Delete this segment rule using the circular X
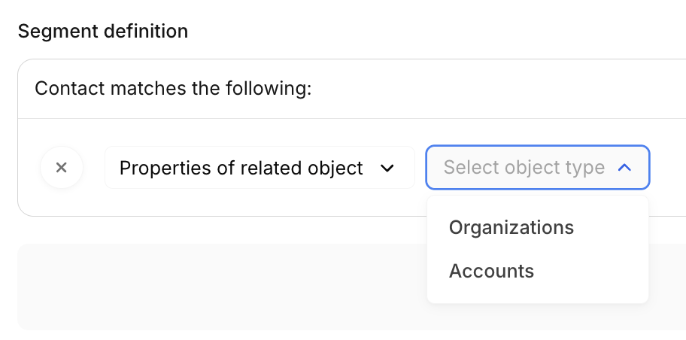The image size is (686, 340). point(62,167)
